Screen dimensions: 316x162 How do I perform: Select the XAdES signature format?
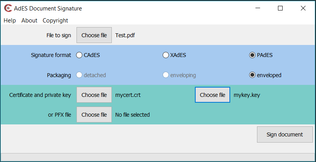coord(166,55)
